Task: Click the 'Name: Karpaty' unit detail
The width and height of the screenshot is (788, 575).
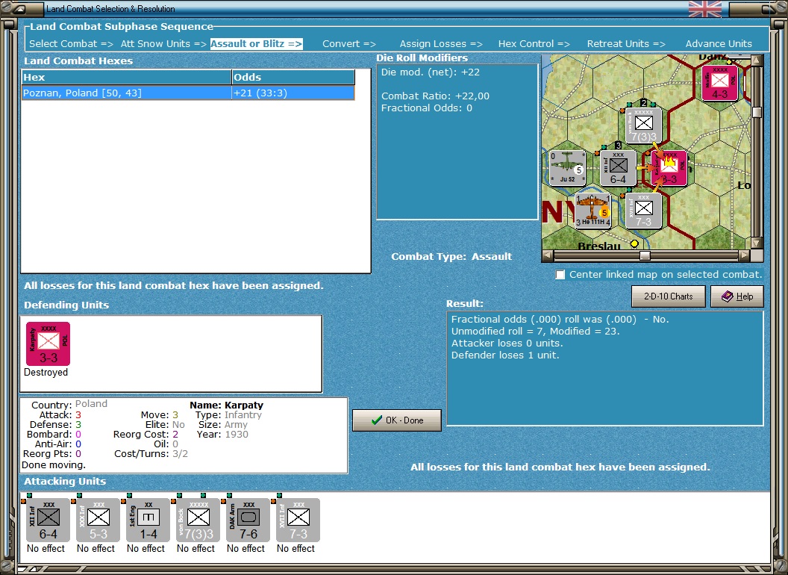Action: pyautogui.click(x=226, y=405)
